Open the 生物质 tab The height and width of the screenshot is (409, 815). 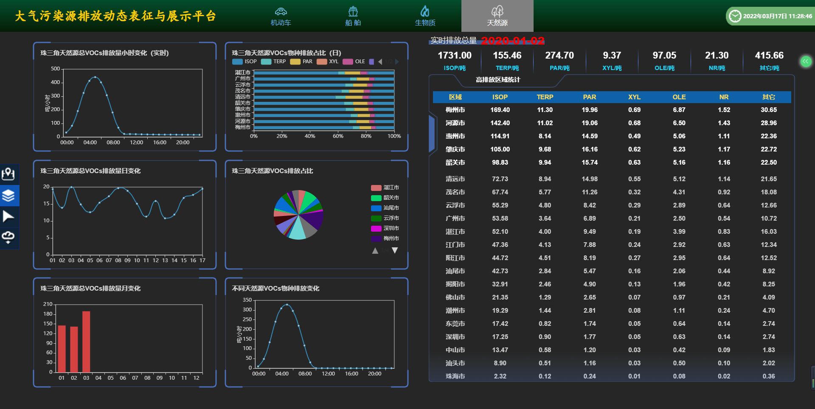pos(425,16)
